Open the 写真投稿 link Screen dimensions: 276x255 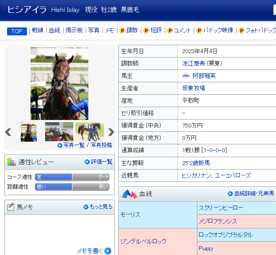click(102, 145)
